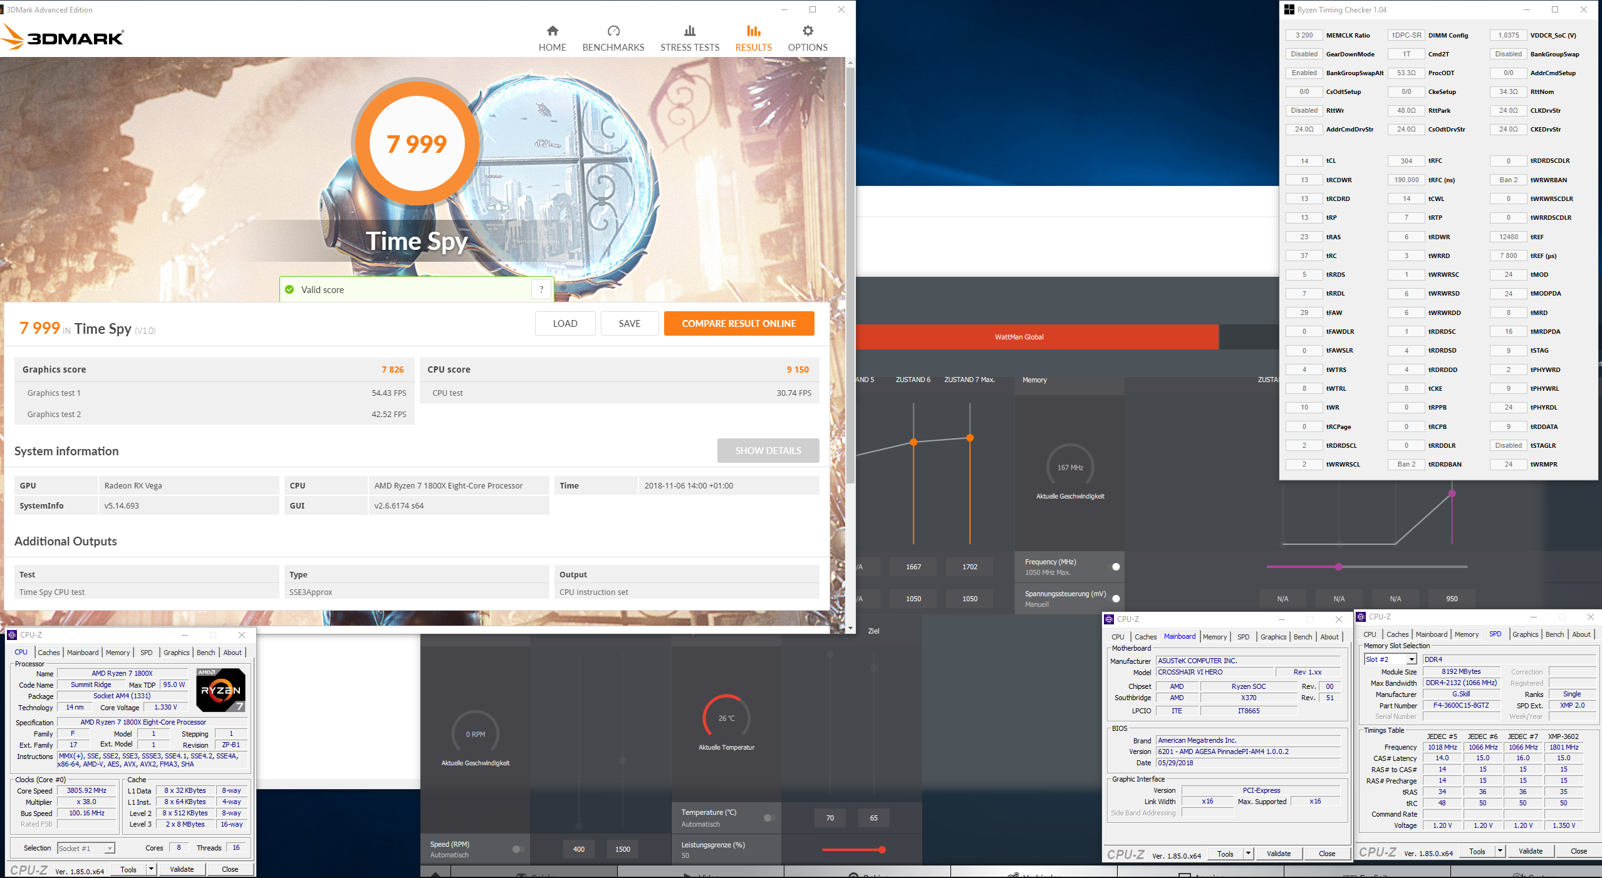Expand the mainboard CPU-Z Tools dropdown arrow
The height and width of the screenshot is (878, 1602).
click(x=1248, y=854)
